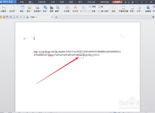Collapse the ribbon with the caret icon
Image resolution: width=155 pixels, height=113 pixels.
142,2
